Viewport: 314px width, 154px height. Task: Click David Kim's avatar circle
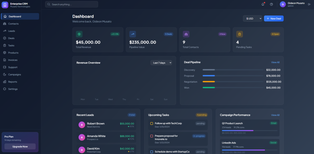tap(82, 150)
